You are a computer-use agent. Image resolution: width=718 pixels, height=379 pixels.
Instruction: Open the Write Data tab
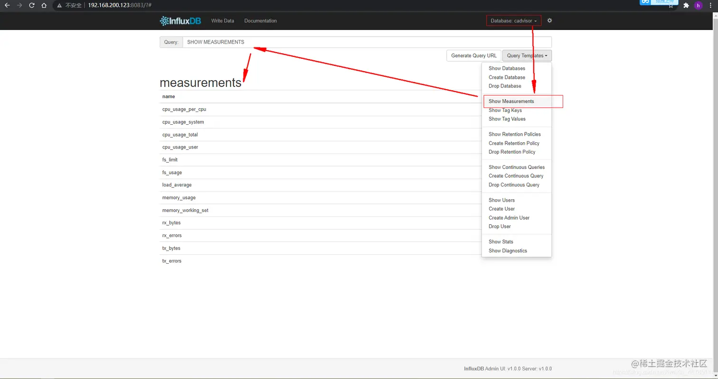(x=223, y=21)
